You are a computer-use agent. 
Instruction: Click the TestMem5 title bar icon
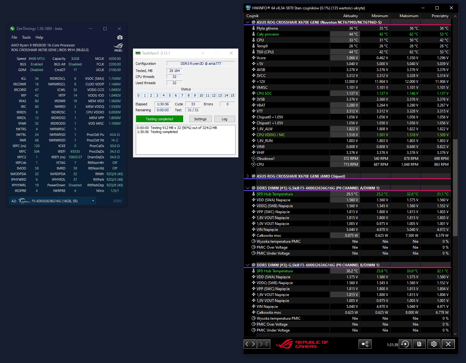tap(138, 53)
